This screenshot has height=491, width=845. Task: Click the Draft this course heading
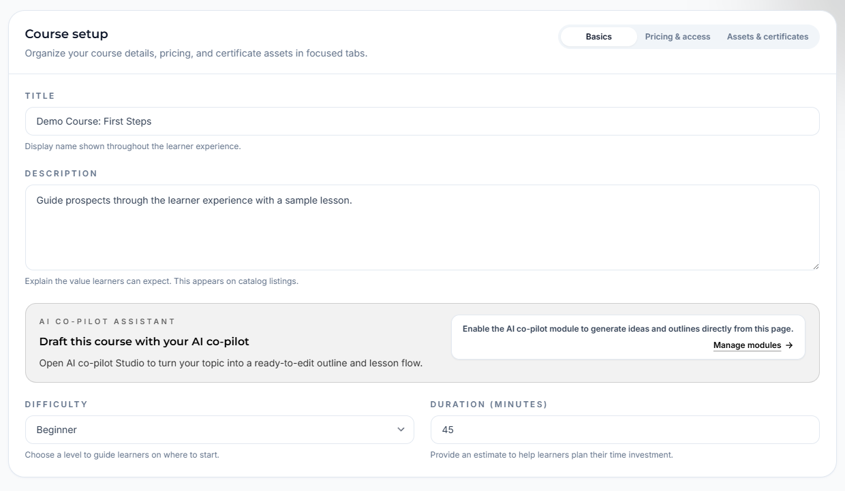(144, 341)
